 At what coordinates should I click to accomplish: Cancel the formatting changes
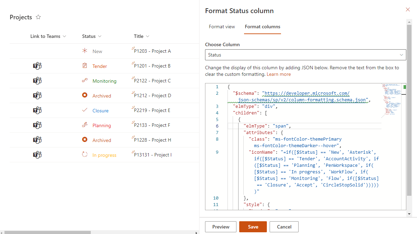[x=284, y=227]
